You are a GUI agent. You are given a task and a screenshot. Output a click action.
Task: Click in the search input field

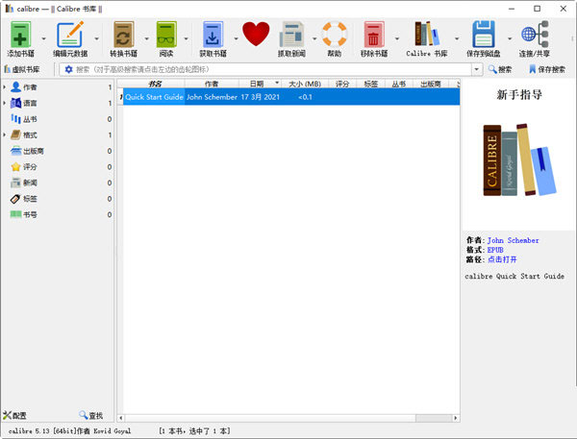269,70
